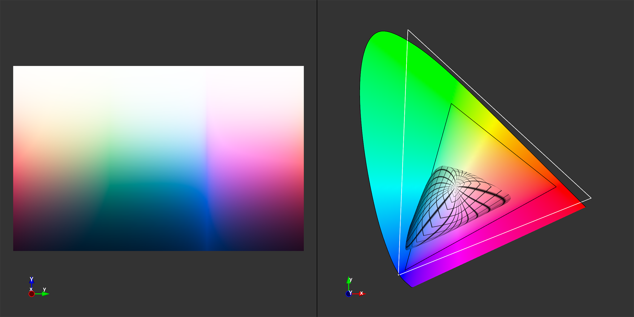The width and height of the screenshot is (634, 317).
Task: Click the blue Y-axis arrow in left gizmo
Action: pos(32,281)
